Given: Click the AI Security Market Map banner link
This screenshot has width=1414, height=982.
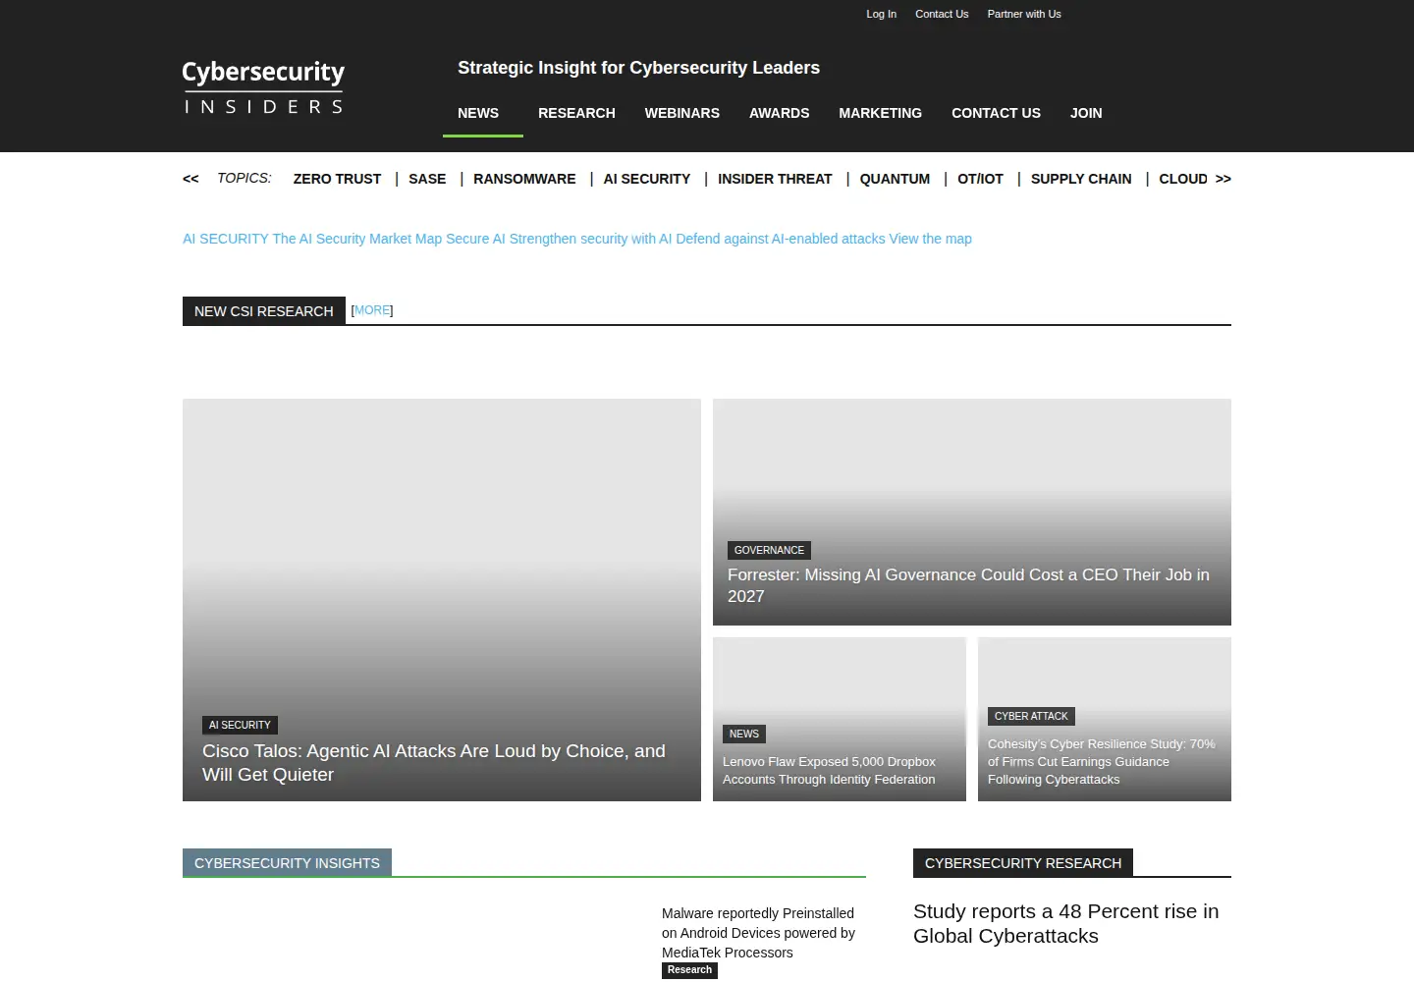Looking at the screenshot, I should 577,239.
